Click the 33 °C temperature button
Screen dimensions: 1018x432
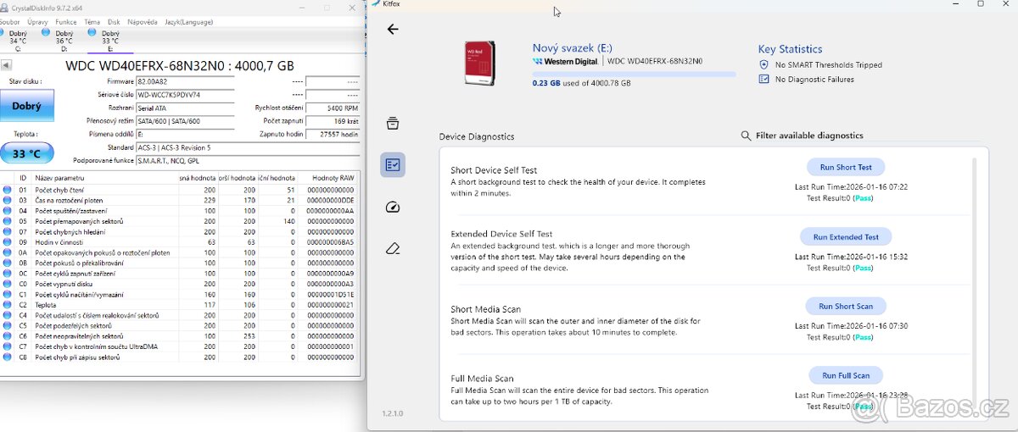pyautogui.click(x=26, y=153)
